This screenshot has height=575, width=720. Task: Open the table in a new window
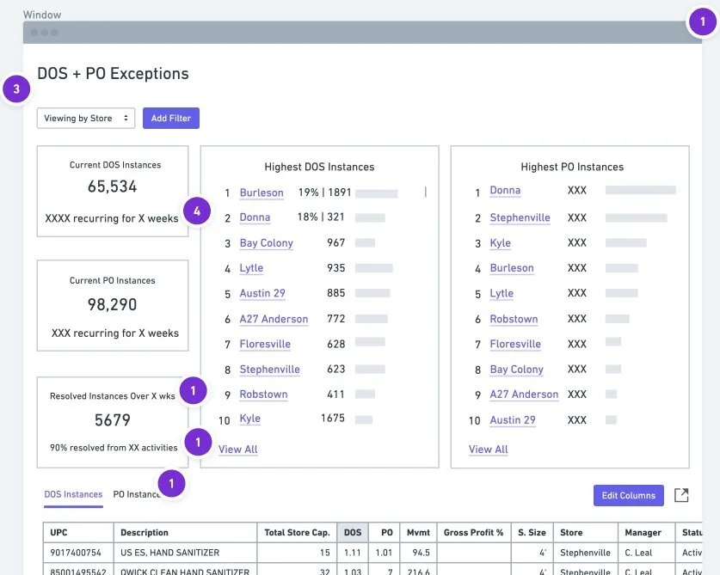point(681,495)
